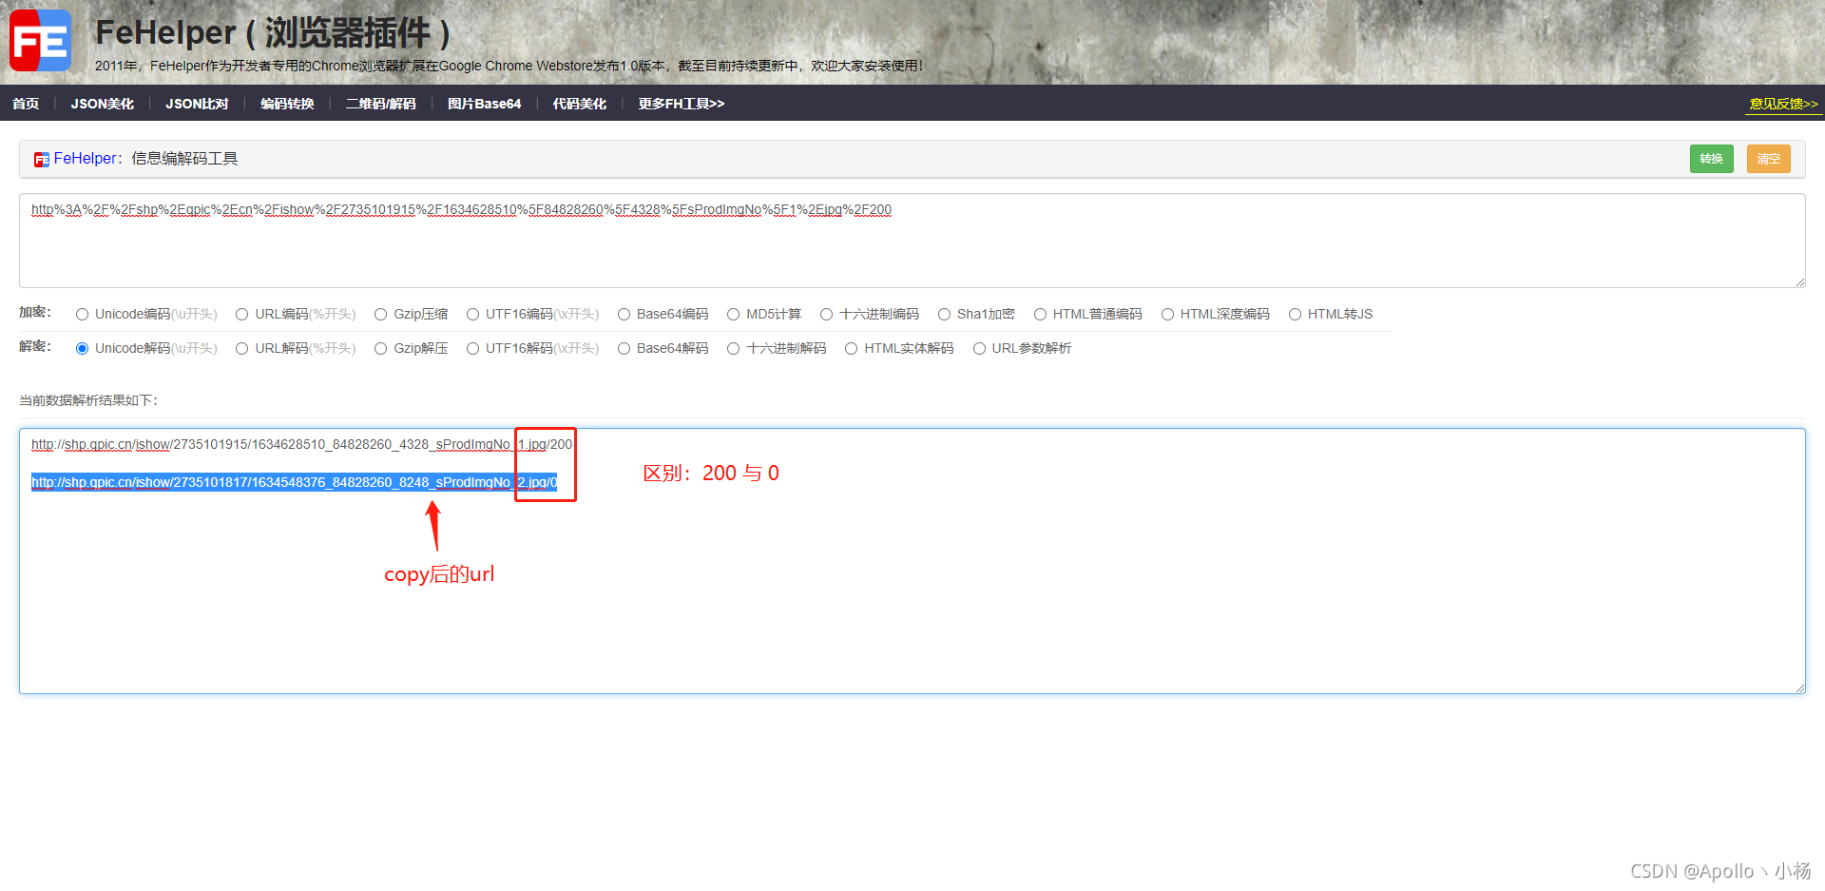Screen dimensions: 1825x891
Task: Select HTML实体解码 radio option
Action: tap(852, 349)
